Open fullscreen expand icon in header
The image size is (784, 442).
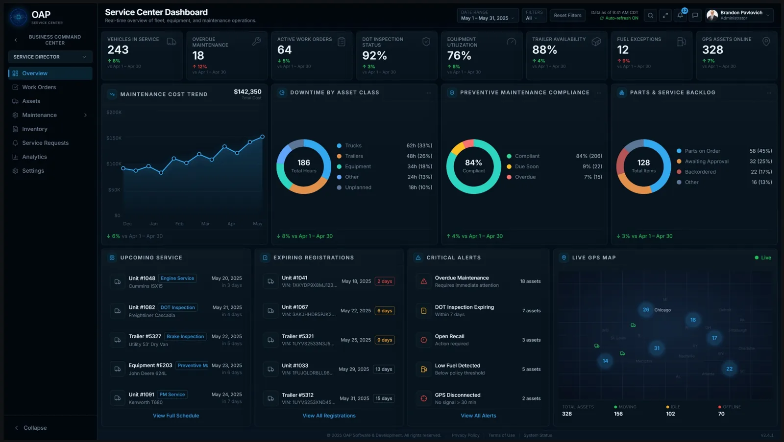665,16
